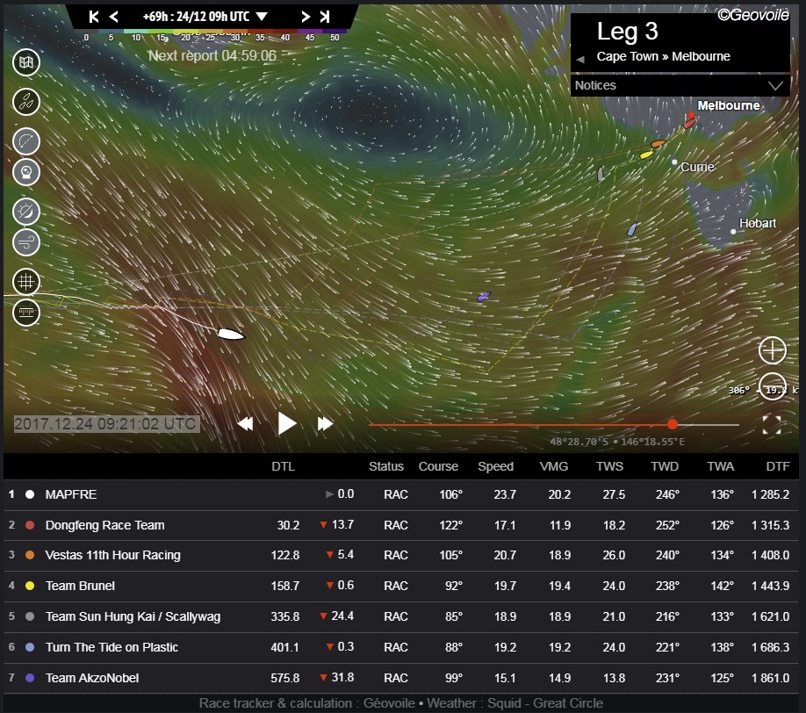Sort table by TWS column

(x=609, y=466)
